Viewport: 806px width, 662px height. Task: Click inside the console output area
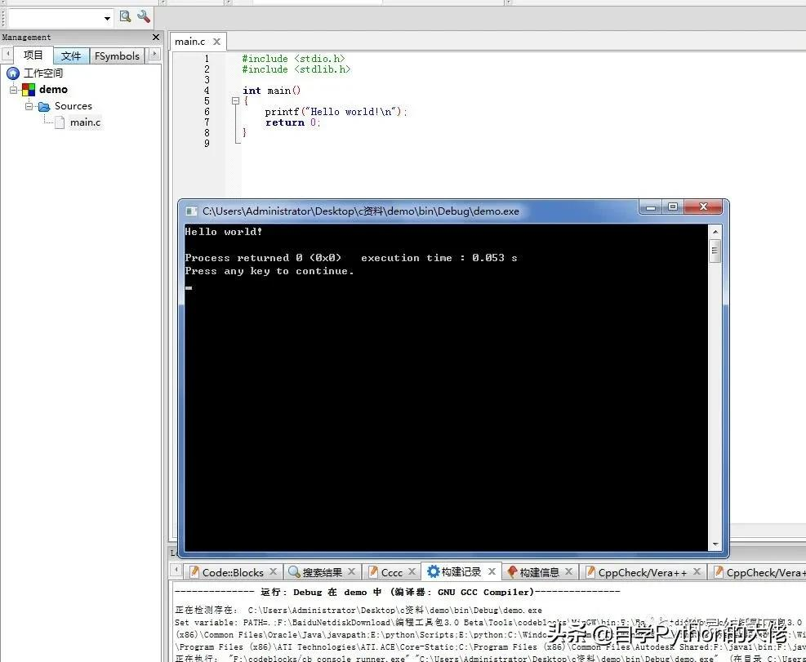446,388
